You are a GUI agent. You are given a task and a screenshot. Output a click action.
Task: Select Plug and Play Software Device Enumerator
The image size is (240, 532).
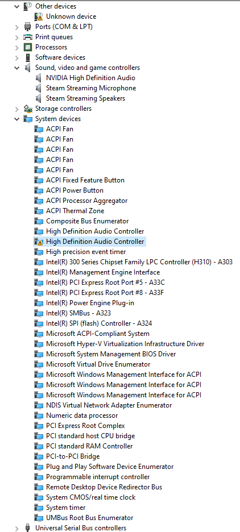tap(110, 467)
